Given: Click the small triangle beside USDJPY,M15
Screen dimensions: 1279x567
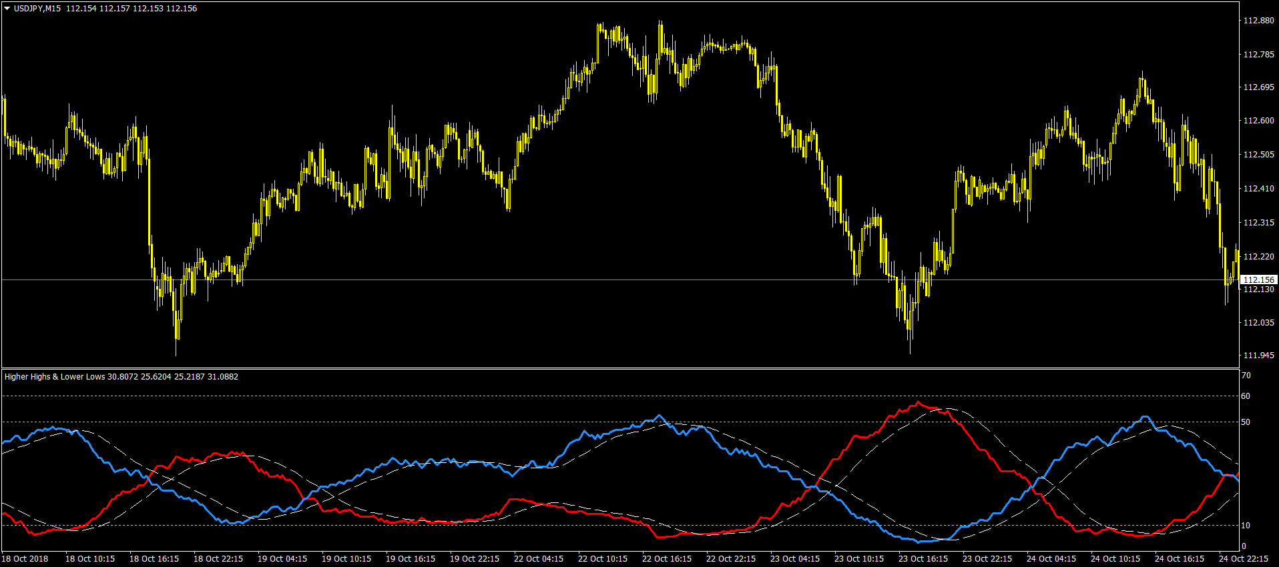Looking at the screenshot, I should coord(7,9).
